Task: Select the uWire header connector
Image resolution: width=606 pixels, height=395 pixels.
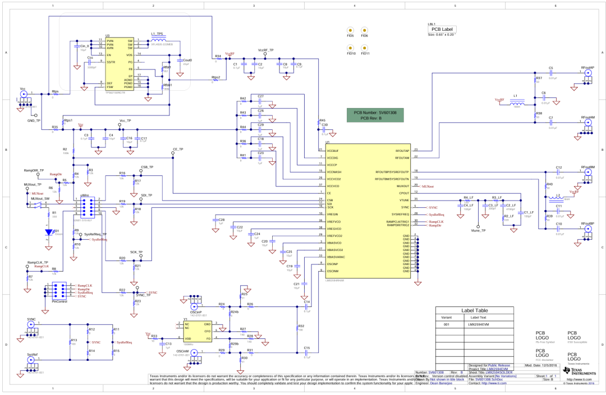Action: (x=85, y=207)
